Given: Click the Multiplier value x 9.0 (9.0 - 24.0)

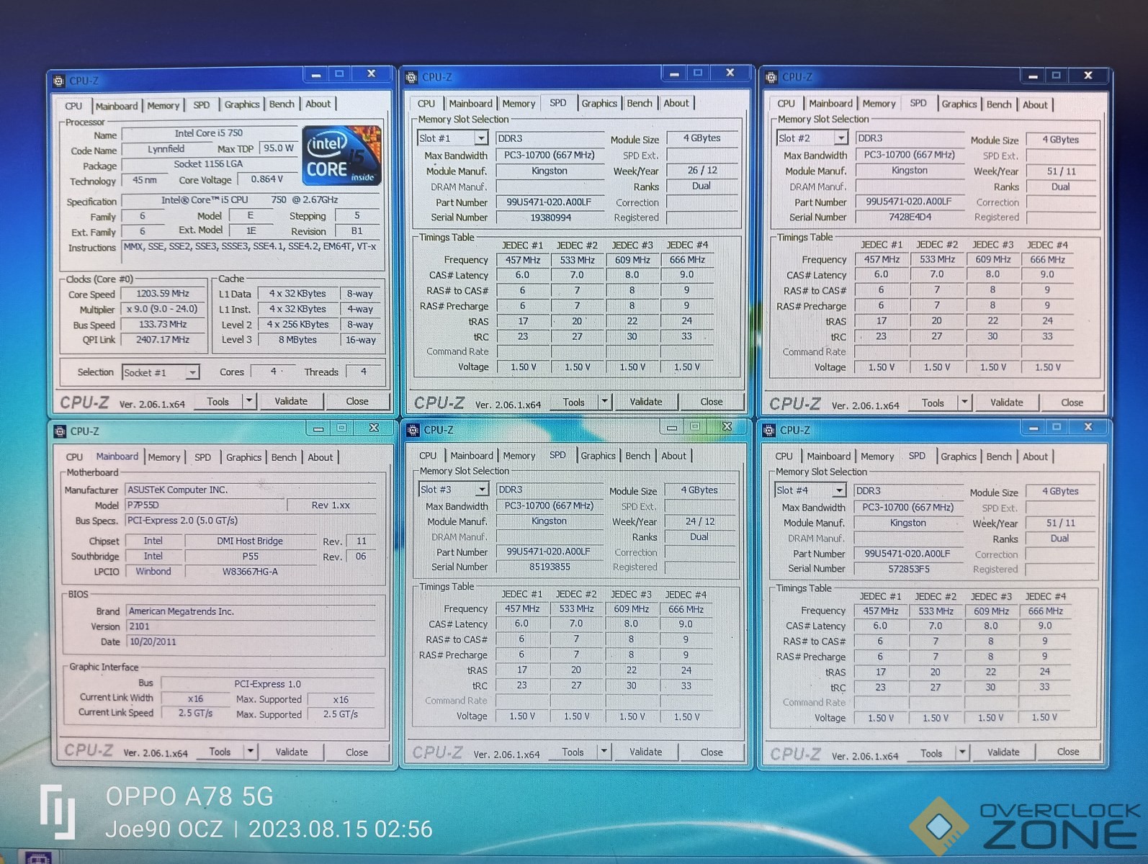Looking at the screenshot, I should 163,309.
